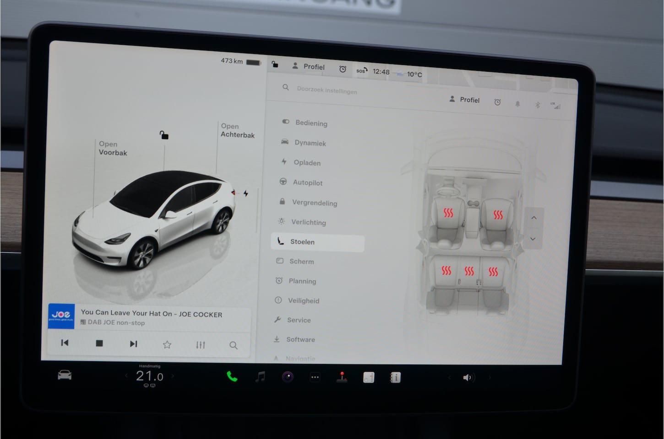Search media with magnifier icon
664x439 pixels.
233,345
